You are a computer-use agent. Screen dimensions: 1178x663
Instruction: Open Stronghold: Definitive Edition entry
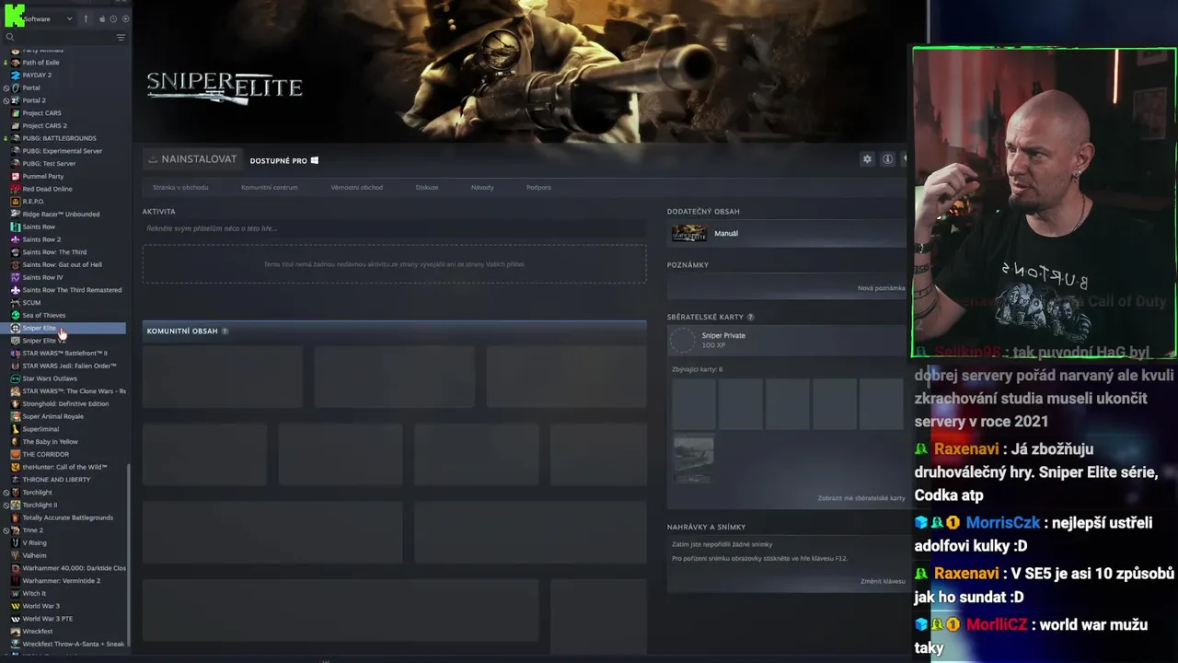coord(65,403)
